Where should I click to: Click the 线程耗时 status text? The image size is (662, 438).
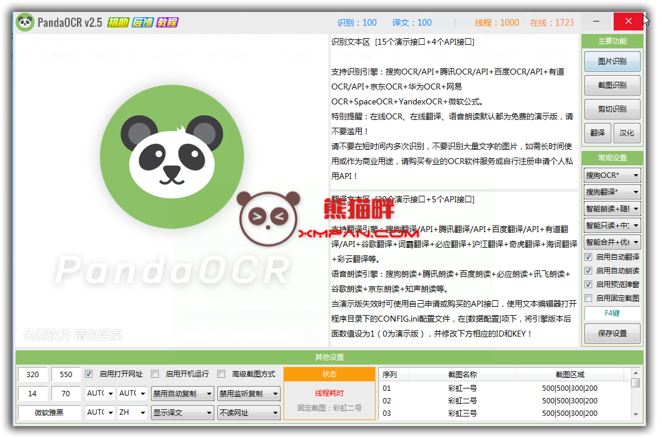click(x=330, y=393)
